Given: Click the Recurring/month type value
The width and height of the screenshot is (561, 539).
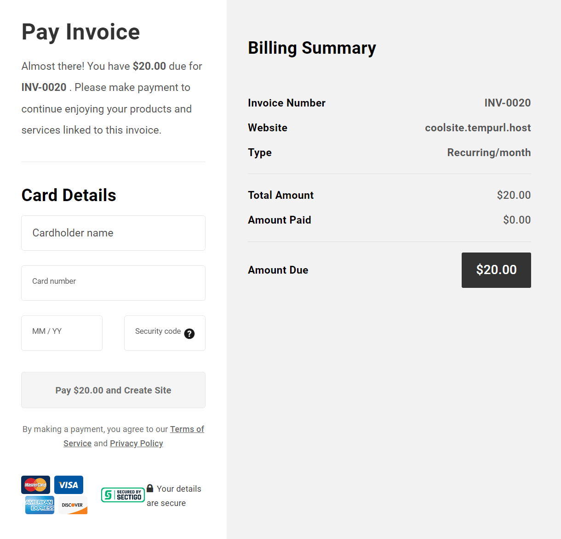Looking at the screenshot, I should pyautogui.click(x=489, y=152).
